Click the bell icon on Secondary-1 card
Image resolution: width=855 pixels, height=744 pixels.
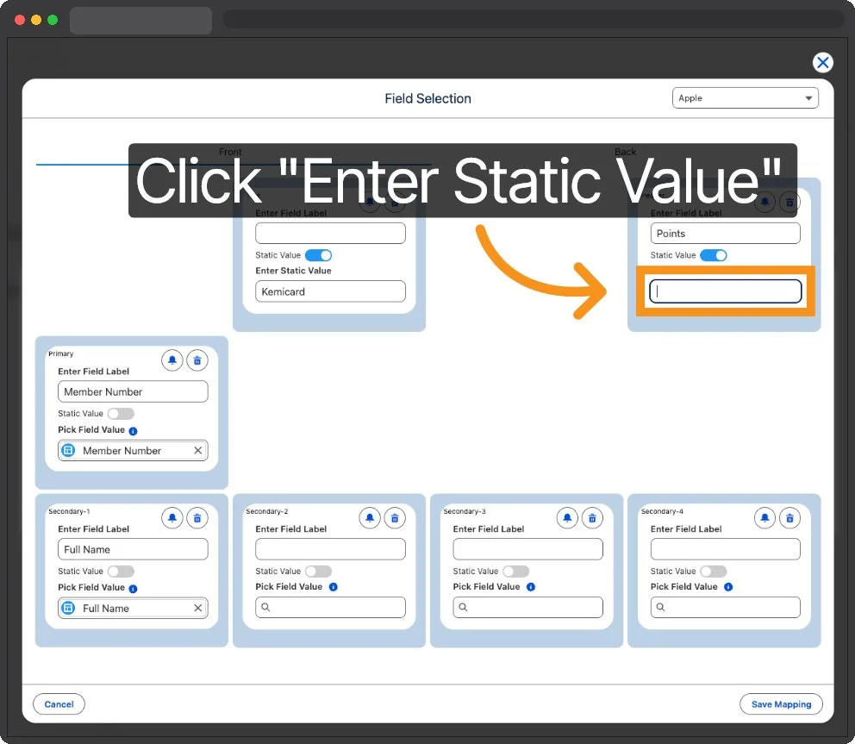[x=172, y=518]
